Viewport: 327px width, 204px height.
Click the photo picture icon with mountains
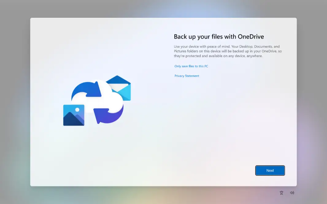(74, 115)
